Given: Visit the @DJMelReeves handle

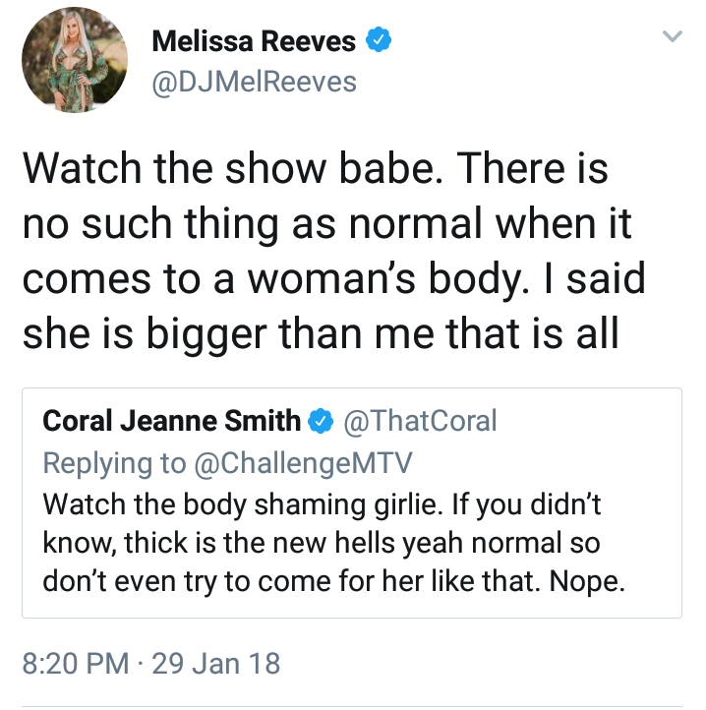Looking at the screenshot, I should [x=254, y=82].
